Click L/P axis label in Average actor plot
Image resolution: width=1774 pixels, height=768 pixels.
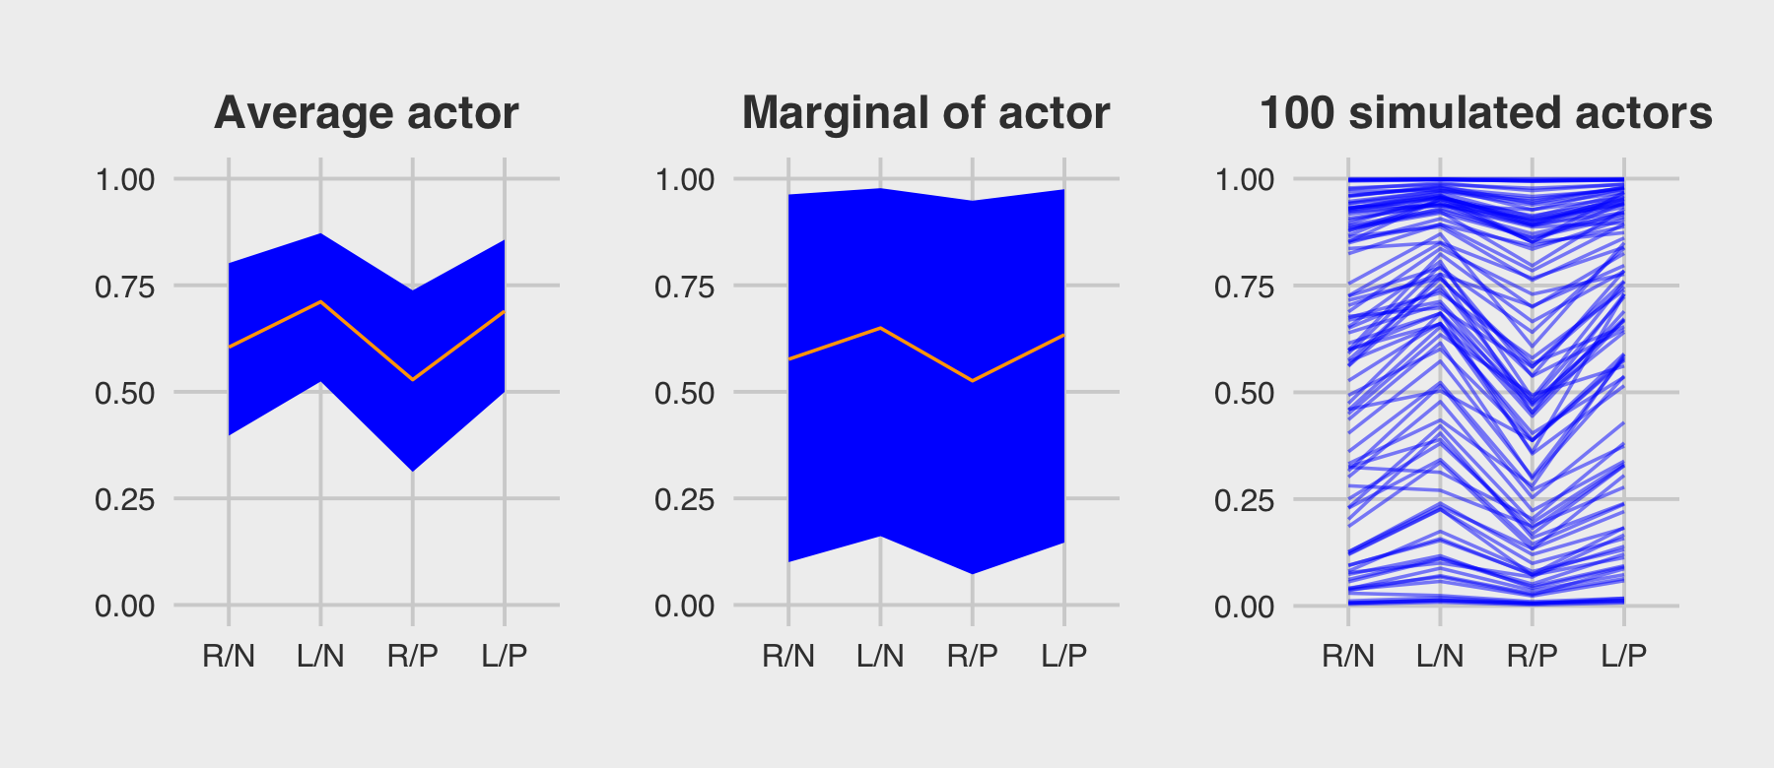pyautogui.click(x=505, y=656)
